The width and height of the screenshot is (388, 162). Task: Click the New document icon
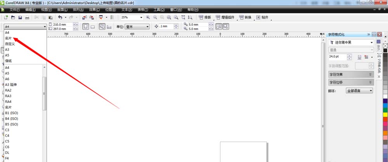click(x=6, y=17)
